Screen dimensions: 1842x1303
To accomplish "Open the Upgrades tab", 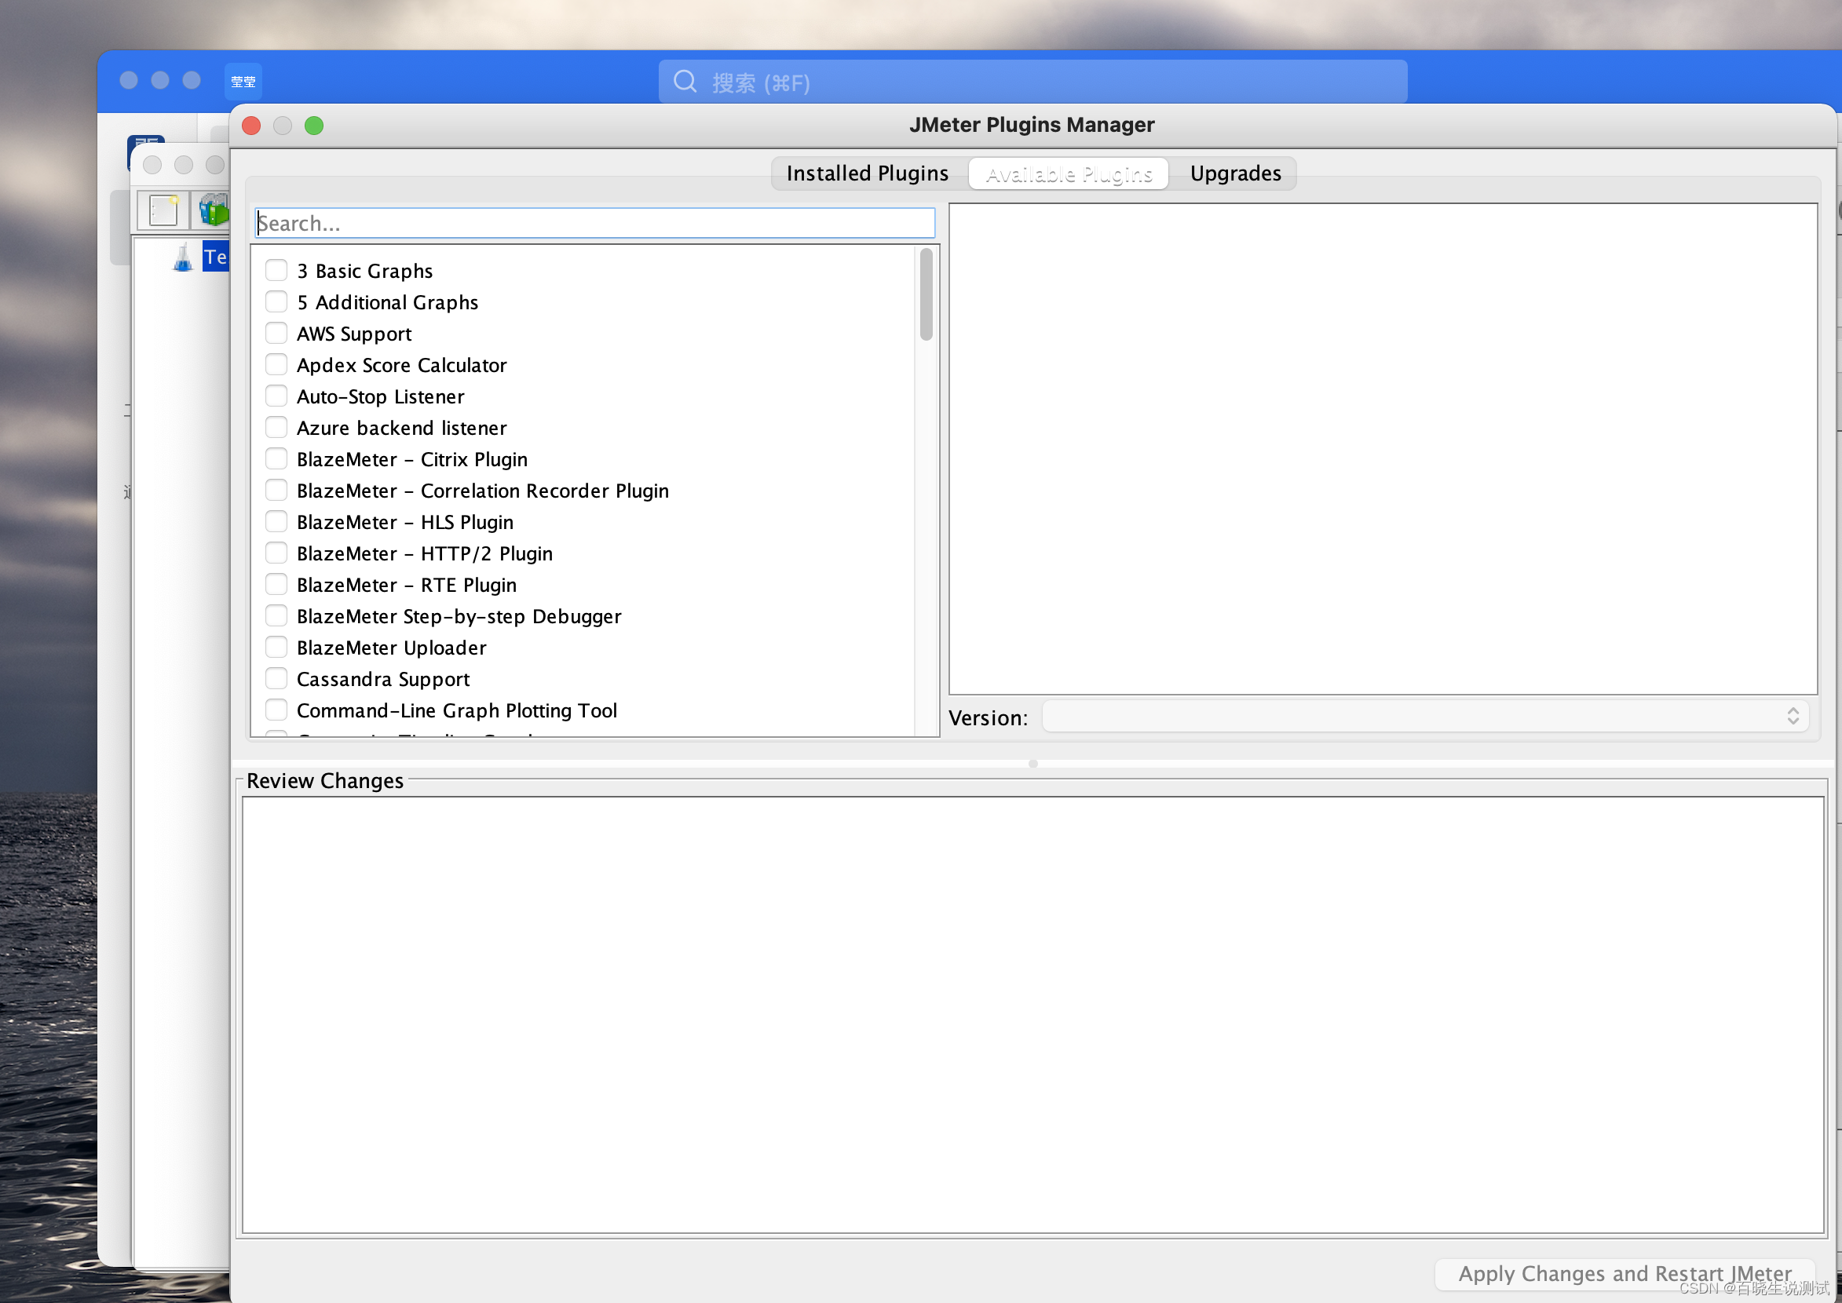I will pyautogui.click(x=1234, y=173).
